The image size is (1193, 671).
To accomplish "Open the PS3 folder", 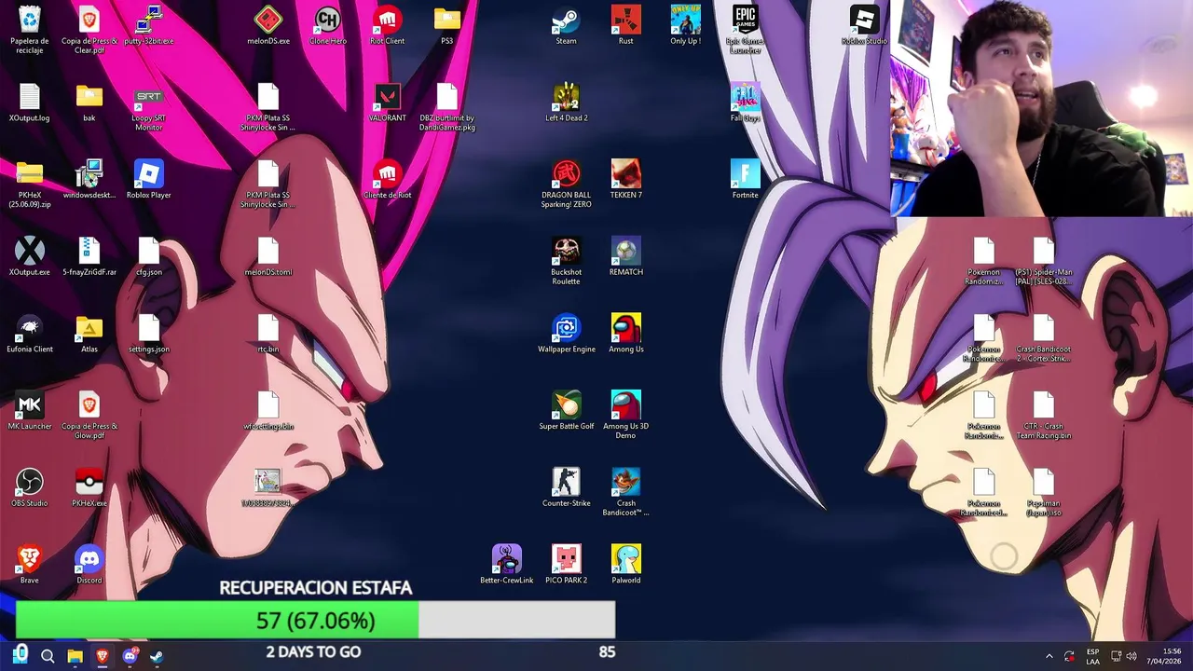I will pos(447,25).
